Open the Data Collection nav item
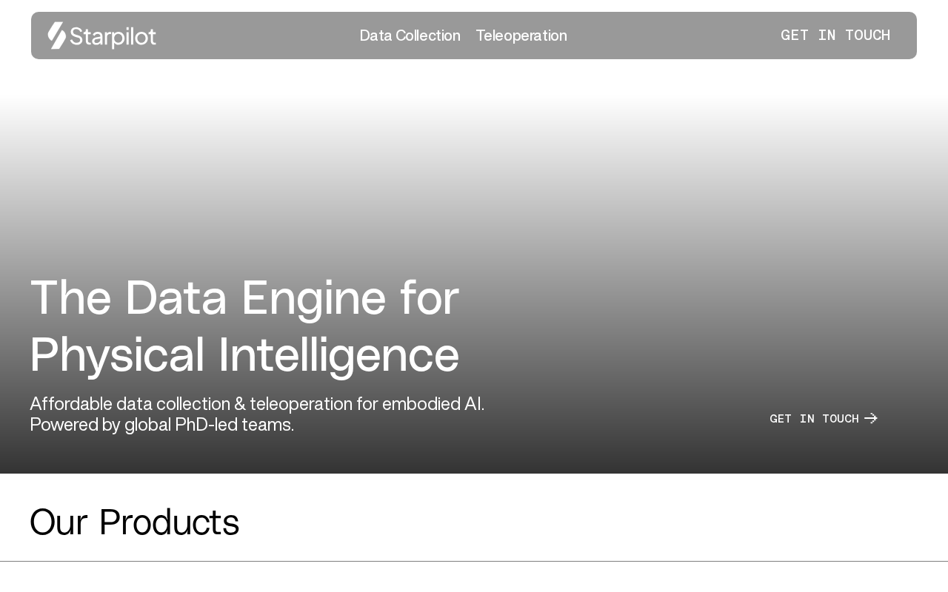The image size is (948, 592). (x=410, y=36)
